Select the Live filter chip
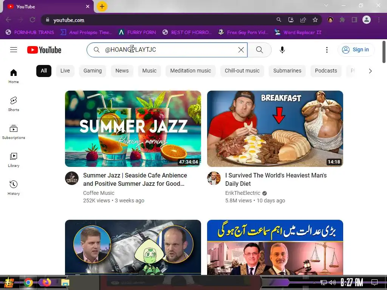The width and height of the screenshot is (387, 290). (65, 71)
